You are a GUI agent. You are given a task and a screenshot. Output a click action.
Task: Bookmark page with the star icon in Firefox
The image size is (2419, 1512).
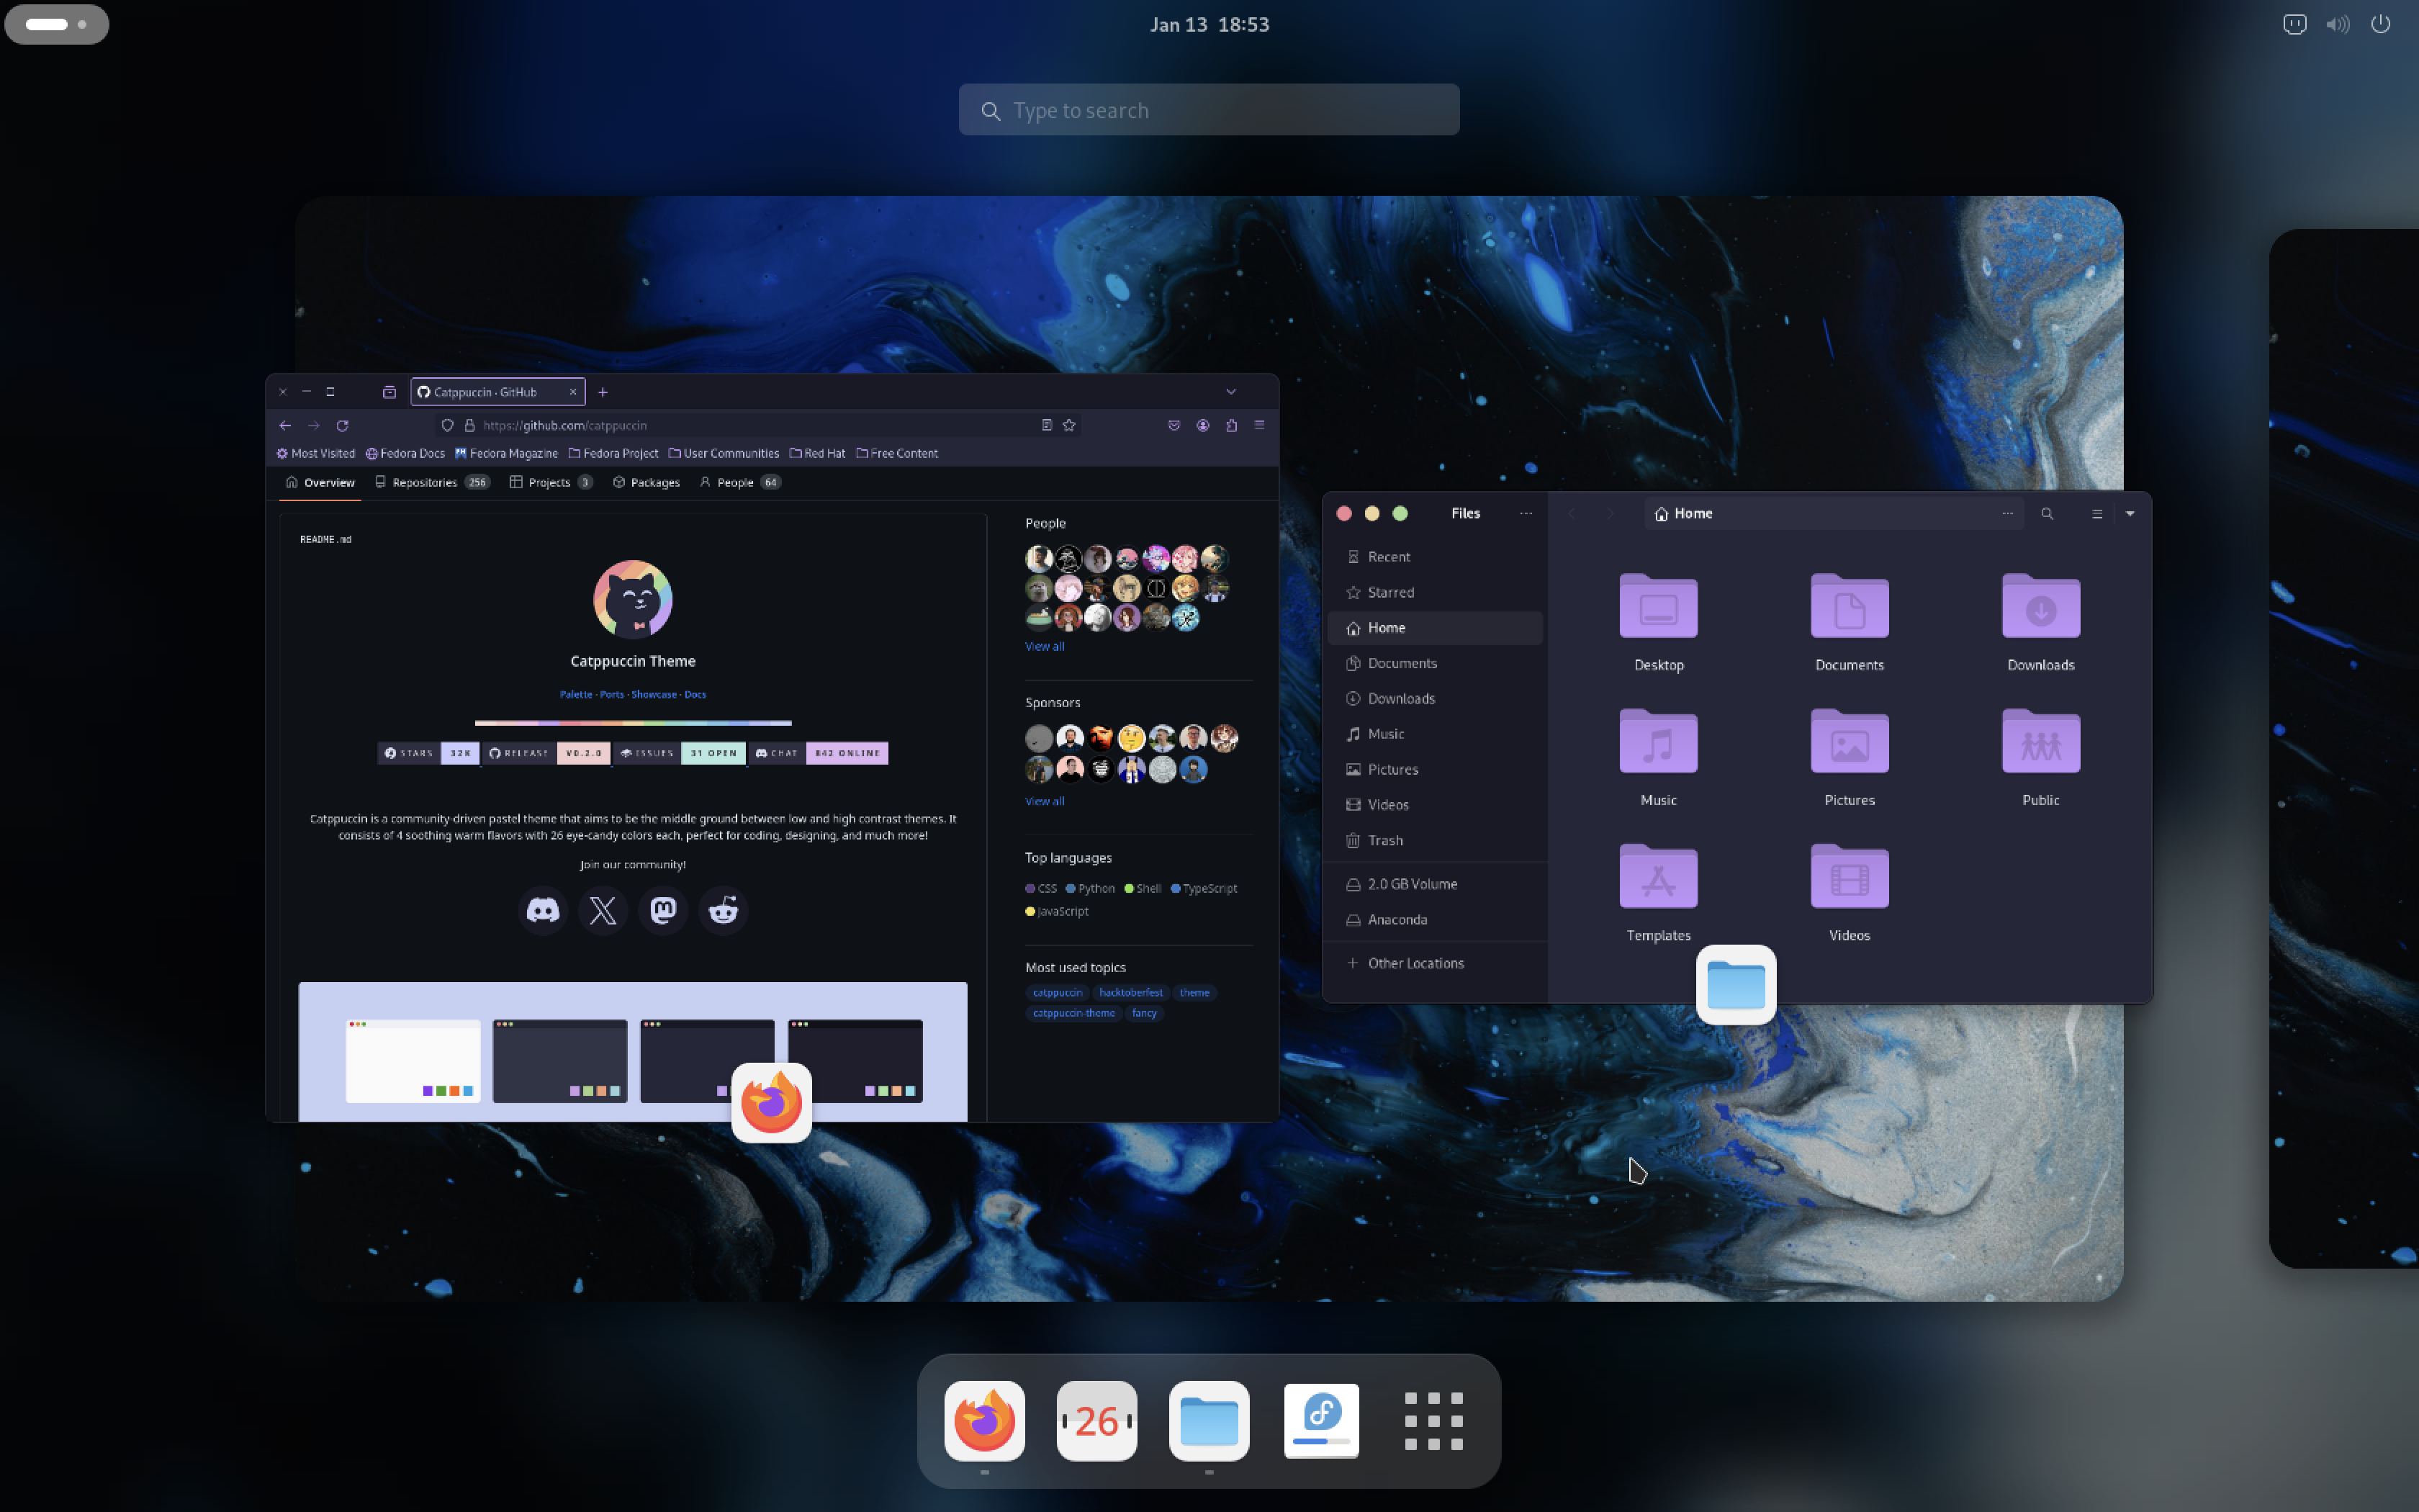[x=1068, y=425]
